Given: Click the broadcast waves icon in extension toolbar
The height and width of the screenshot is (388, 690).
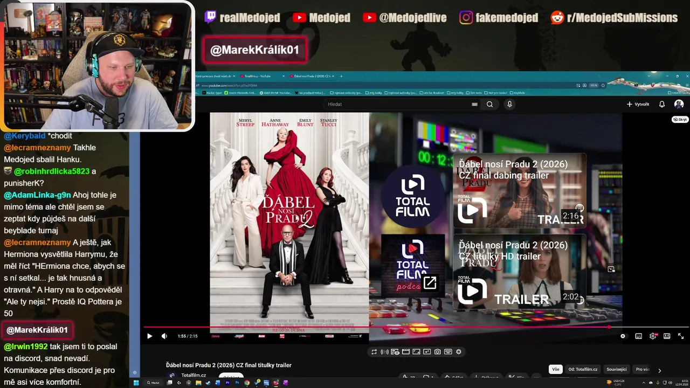Looking at the screenshot, I should pyautogui.click(x=384, y=352).
